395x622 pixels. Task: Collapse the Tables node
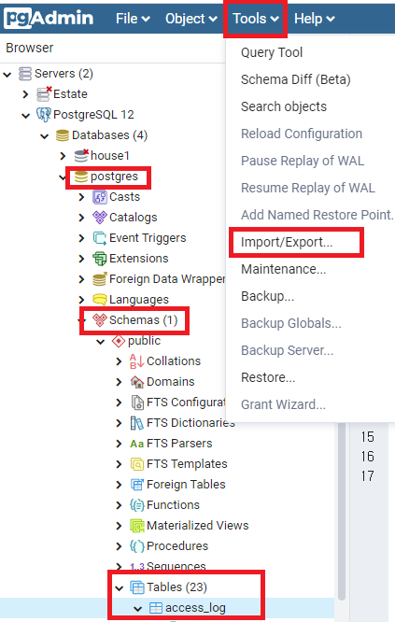click(x=120, y=588)
